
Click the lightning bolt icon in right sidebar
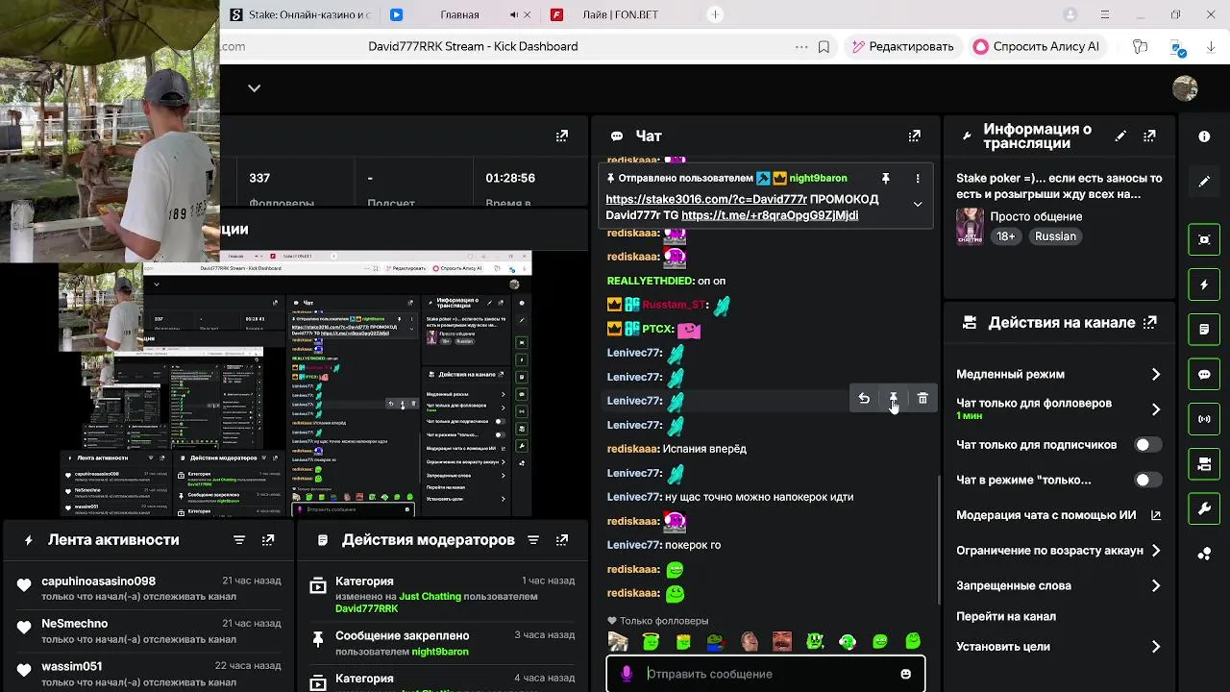pyautogui.click(x=1204, y=284)
